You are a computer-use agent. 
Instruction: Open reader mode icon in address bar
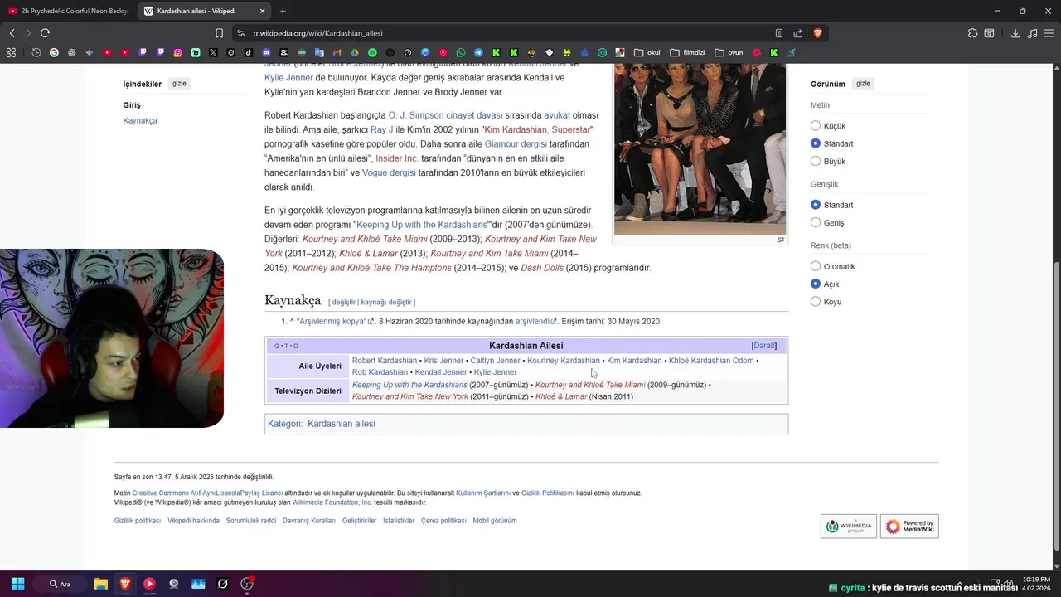(779, 33)
